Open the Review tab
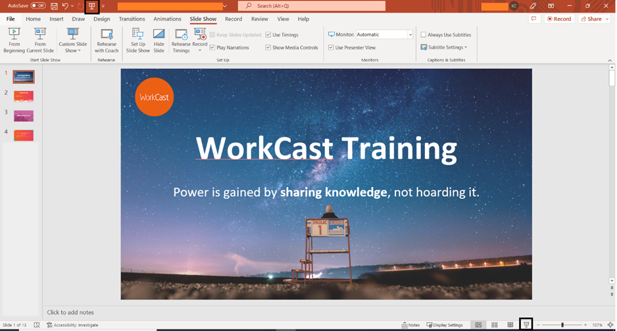The image size is (617, 331). pyautogui.click(x=260, y=19)
